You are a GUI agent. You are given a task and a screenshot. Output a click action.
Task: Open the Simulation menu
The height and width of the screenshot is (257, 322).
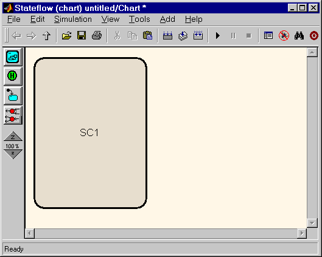(x=73, y=19)
